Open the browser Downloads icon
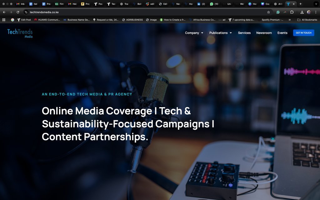 pos(302,12)
